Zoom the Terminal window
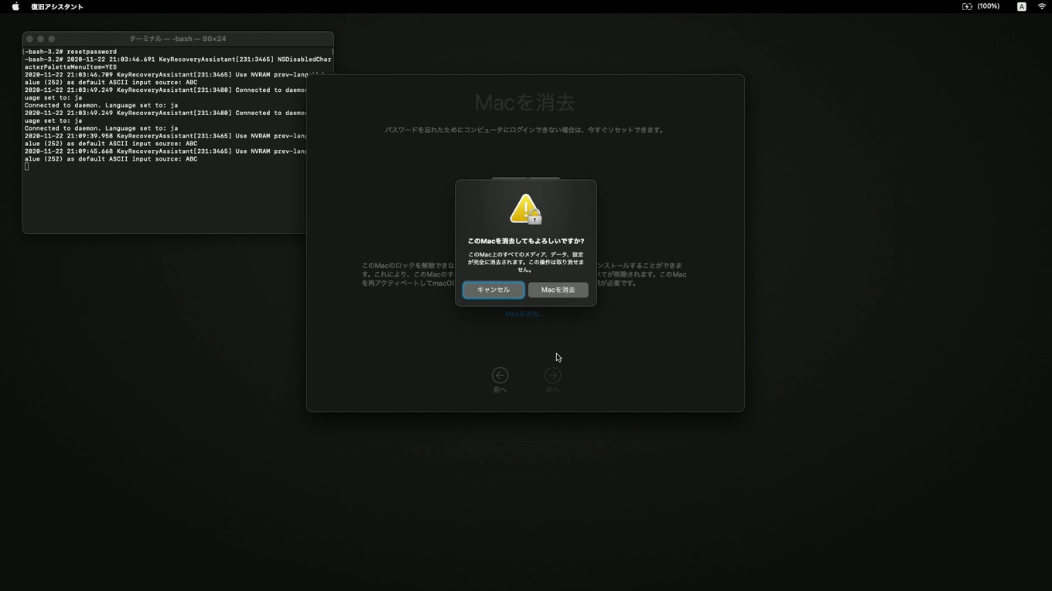Viewport: 1052px width, 591px height. point(52,39)
